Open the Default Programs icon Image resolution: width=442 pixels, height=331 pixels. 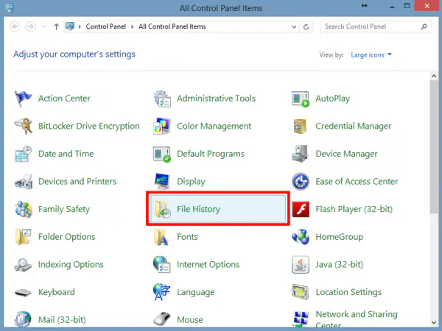click(x=162, y=154)
